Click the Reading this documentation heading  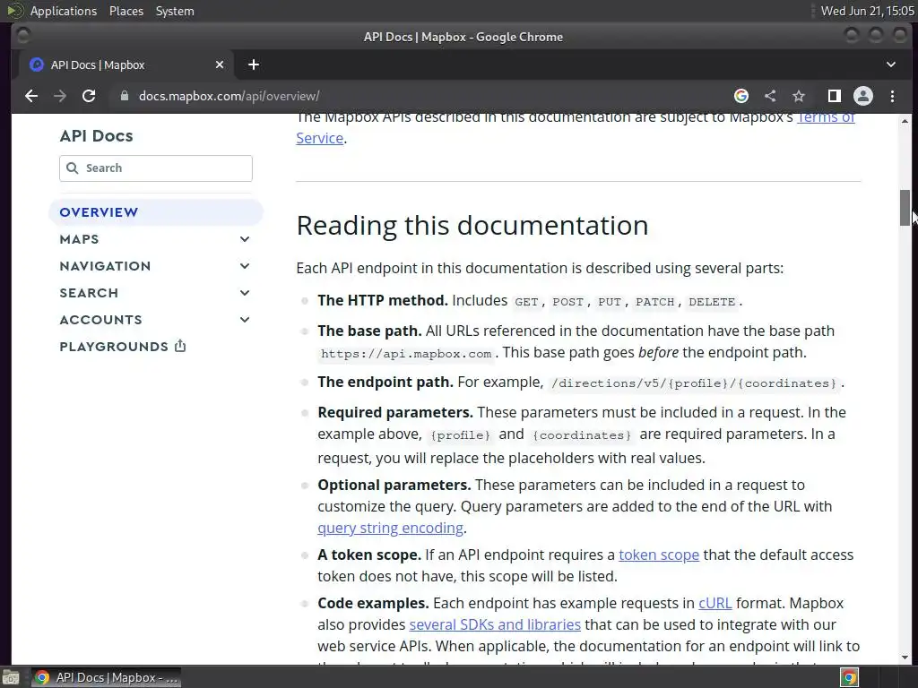[x=472, y=225]
